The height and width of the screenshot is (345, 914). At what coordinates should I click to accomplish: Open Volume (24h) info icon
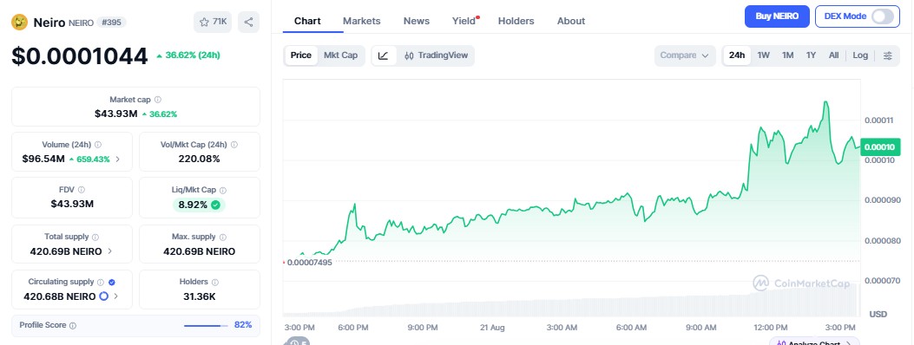click(98, 144)
